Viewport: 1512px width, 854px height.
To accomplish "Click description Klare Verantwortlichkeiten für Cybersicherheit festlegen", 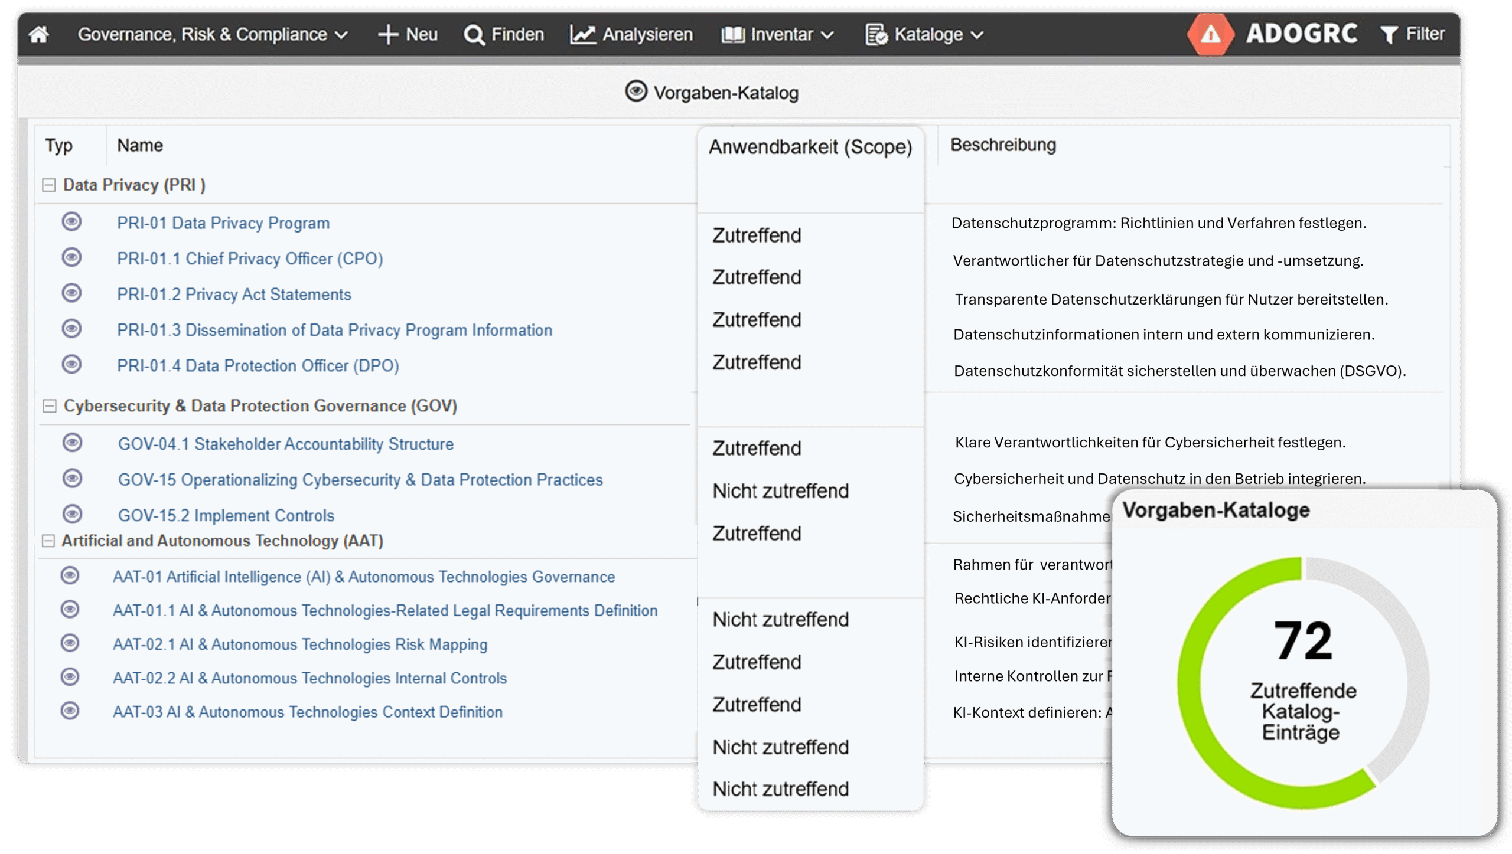I will pyautogui.click(x=1150, y=443).
